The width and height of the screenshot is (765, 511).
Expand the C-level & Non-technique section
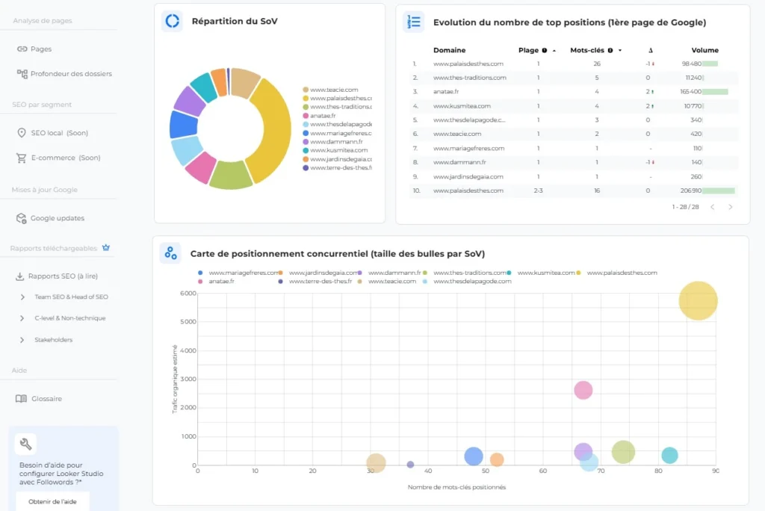coord(23,318)
